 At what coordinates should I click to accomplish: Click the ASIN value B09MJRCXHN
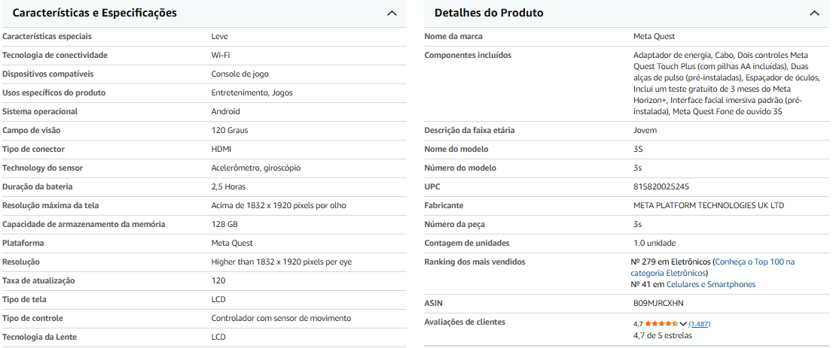click(658, 304)
